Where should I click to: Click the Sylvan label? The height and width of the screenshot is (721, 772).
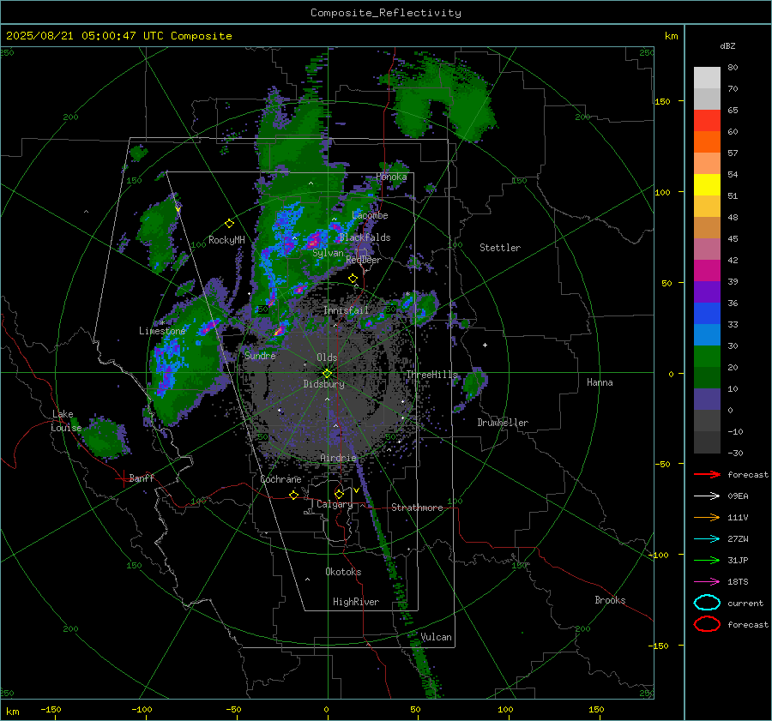(x=328, y=253)
